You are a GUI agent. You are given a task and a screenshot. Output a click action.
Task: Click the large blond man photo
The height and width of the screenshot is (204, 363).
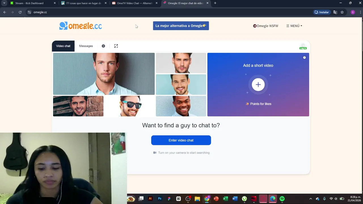pos(104,74)
